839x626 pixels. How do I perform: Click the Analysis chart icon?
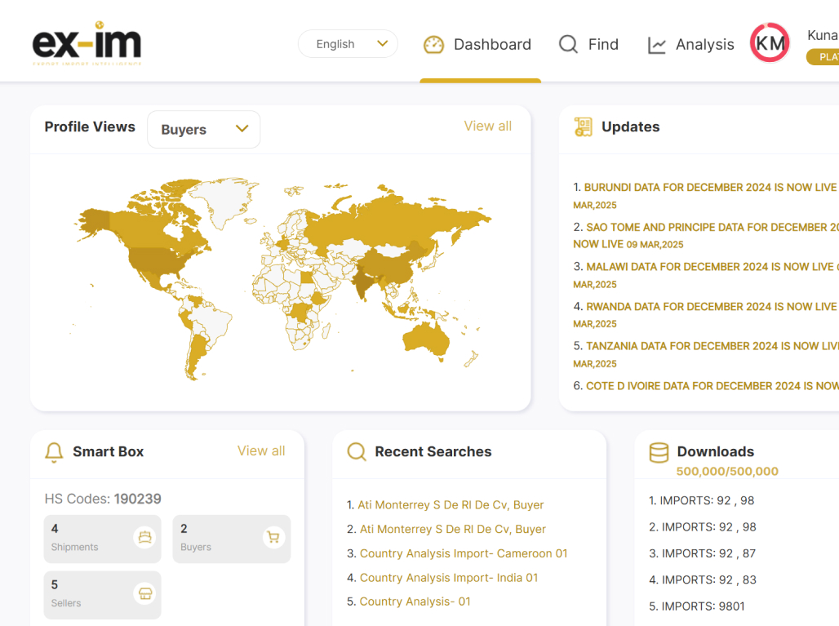click(656, 45)
